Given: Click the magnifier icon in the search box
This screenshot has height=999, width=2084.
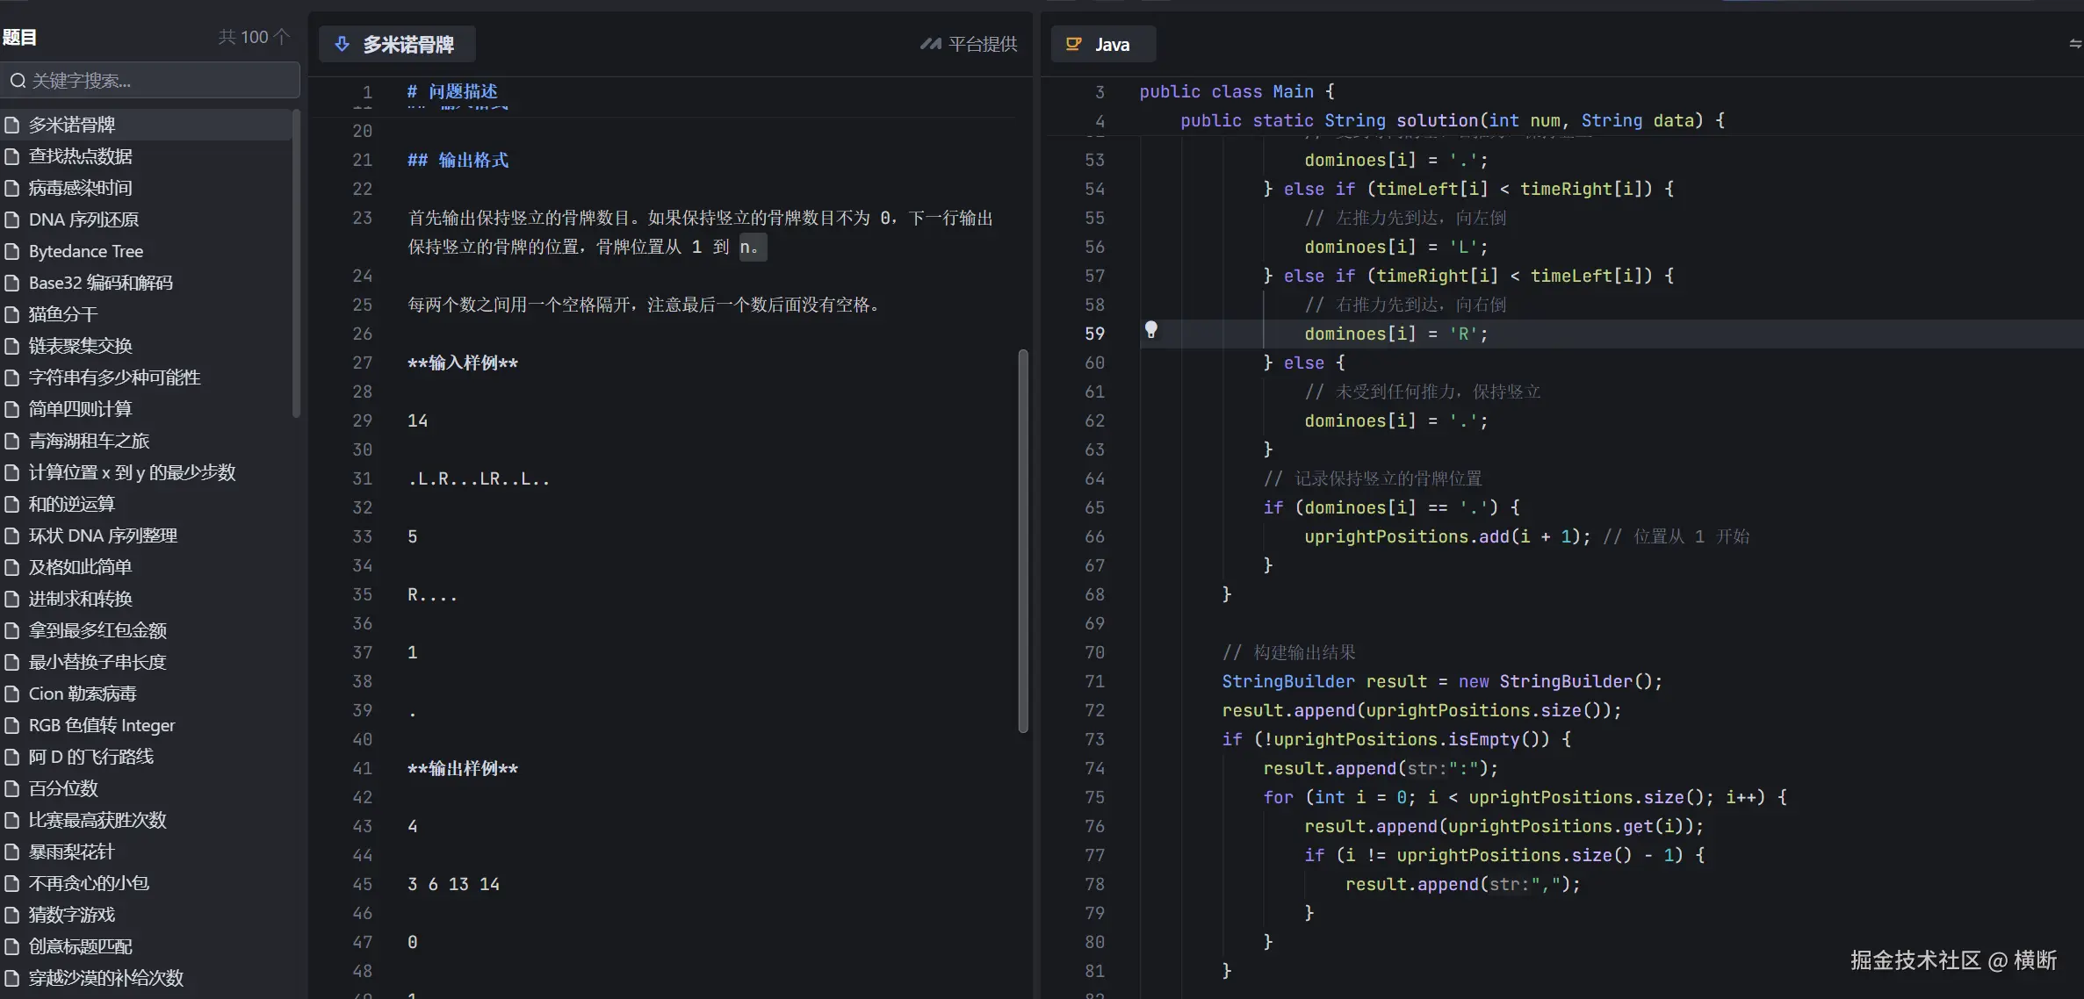Looking at the screenshot, I should (x=18, y=81).
